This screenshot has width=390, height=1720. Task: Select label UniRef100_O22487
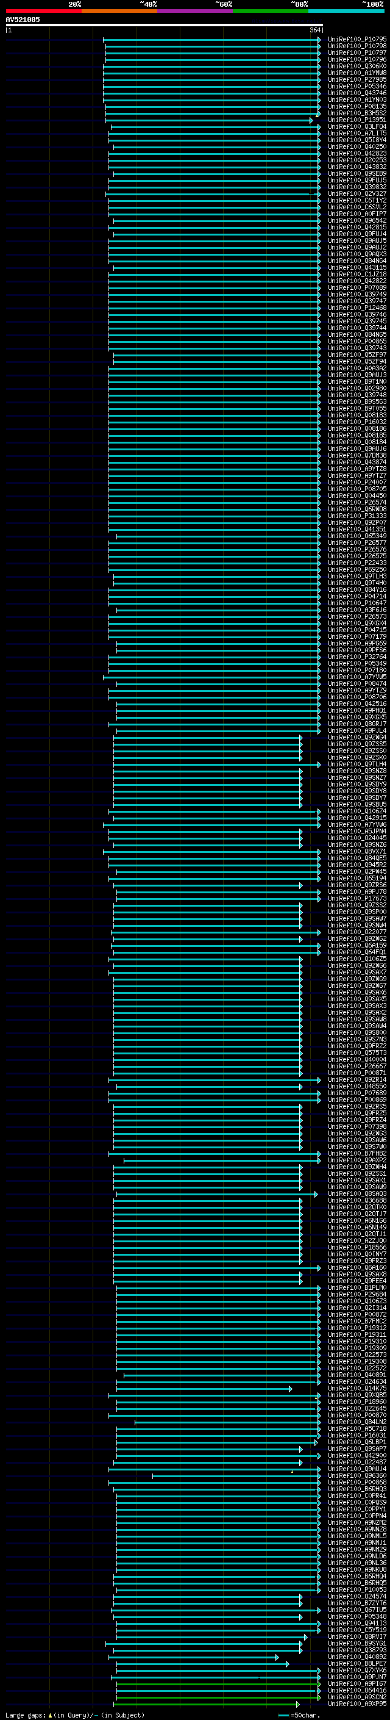point(356,1461)
